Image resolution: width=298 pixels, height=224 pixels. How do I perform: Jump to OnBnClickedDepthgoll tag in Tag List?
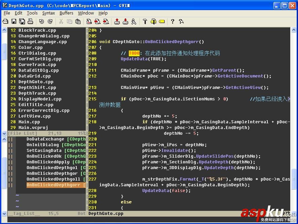coord(53,179)
